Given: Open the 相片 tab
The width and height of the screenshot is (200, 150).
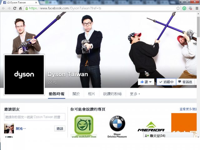Looking at the screenshot, I should pyautogui.click(x=91, y=94).
